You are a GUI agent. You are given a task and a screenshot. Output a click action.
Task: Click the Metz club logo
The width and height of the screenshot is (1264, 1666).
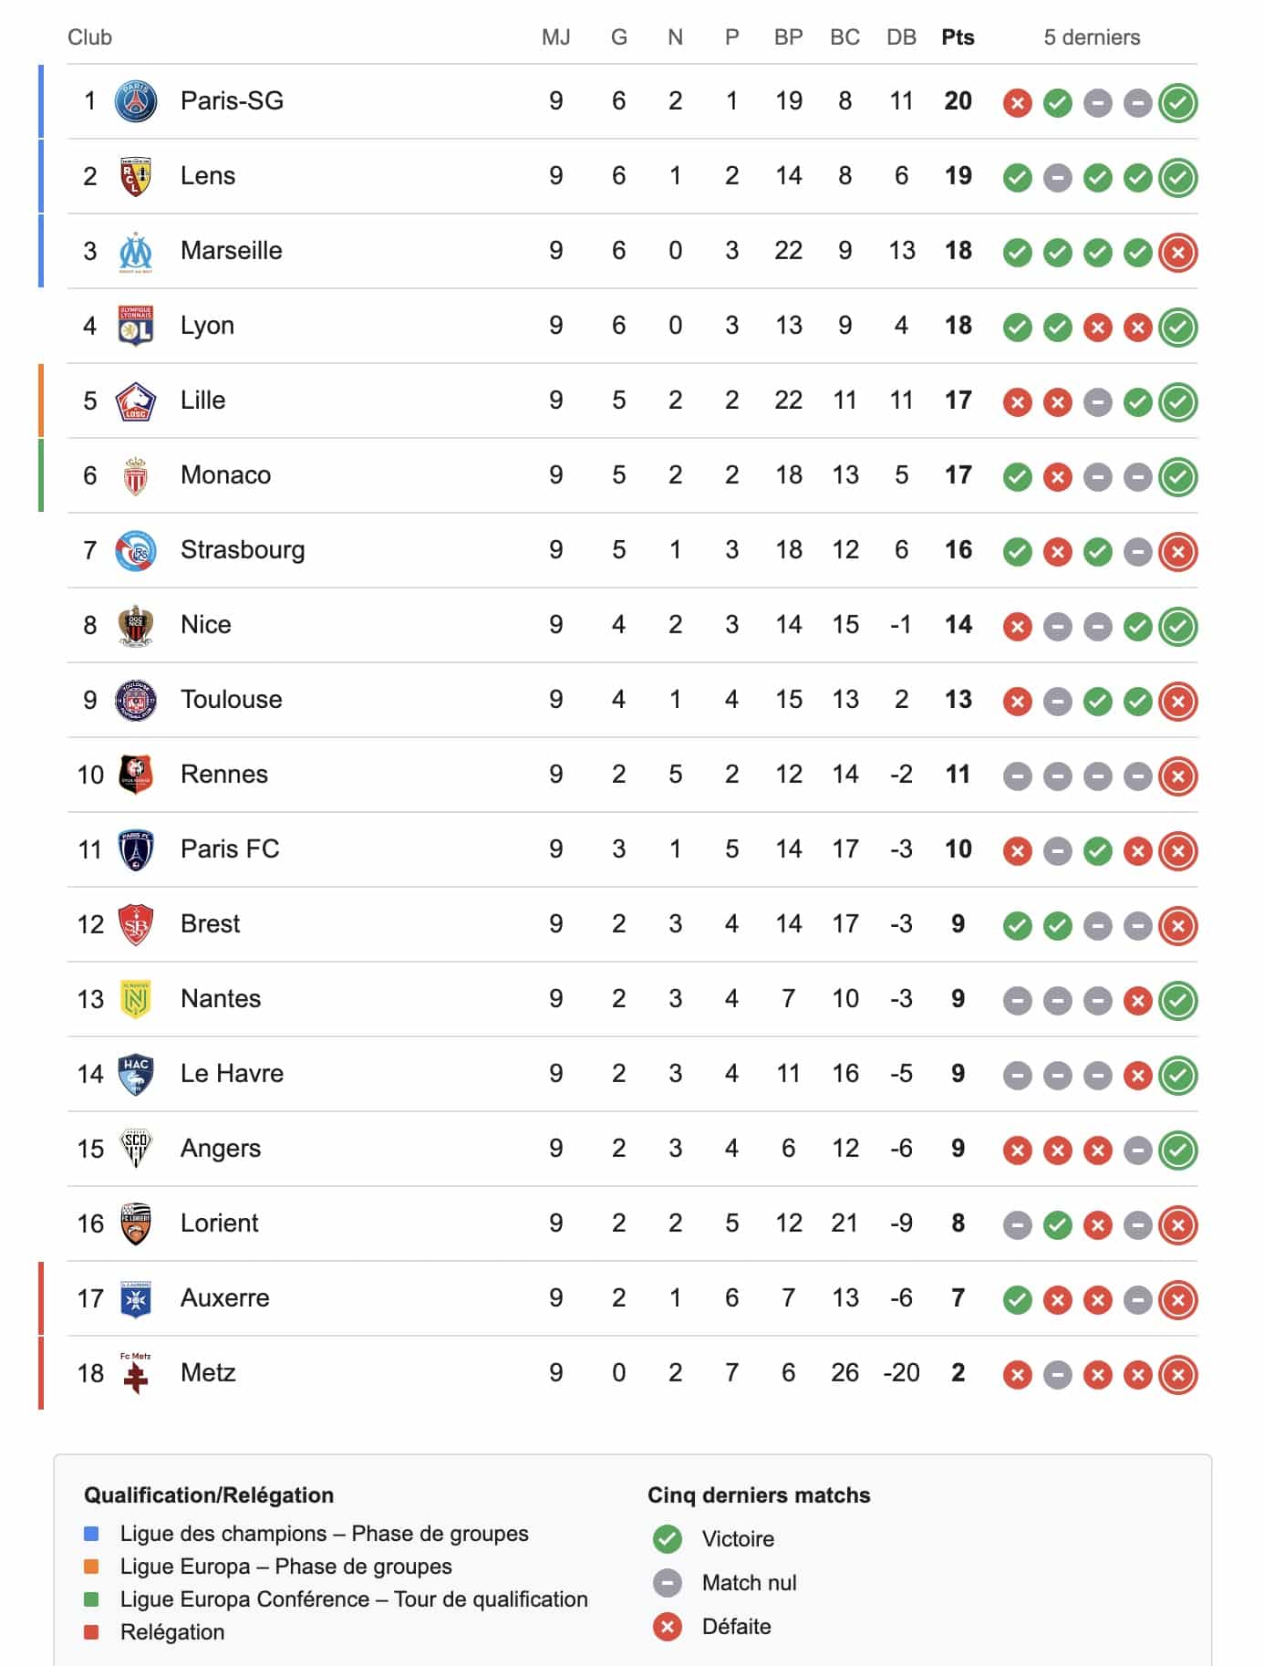point(136,1373)
